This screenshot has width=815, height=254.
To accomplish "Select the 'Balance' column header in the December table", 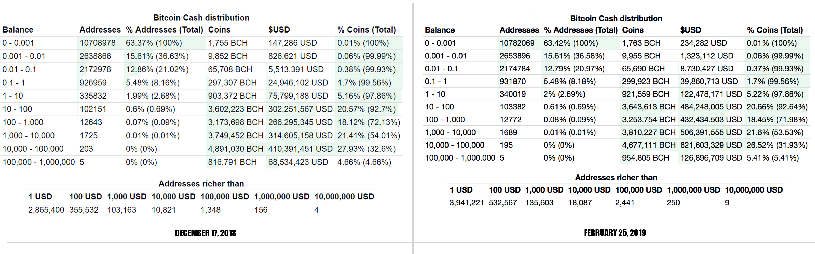I will [18, 30].
